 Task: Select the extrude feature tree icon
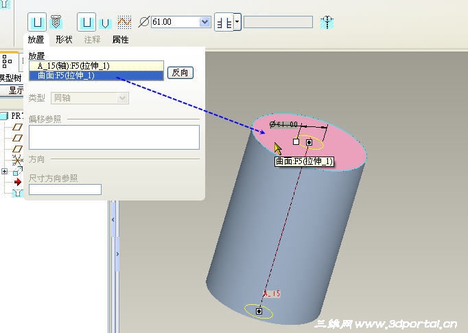pos(18,171)
